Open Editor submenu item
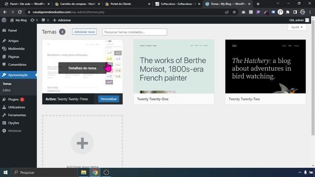This screenshot has width=315, height=177. pos(6,90)
